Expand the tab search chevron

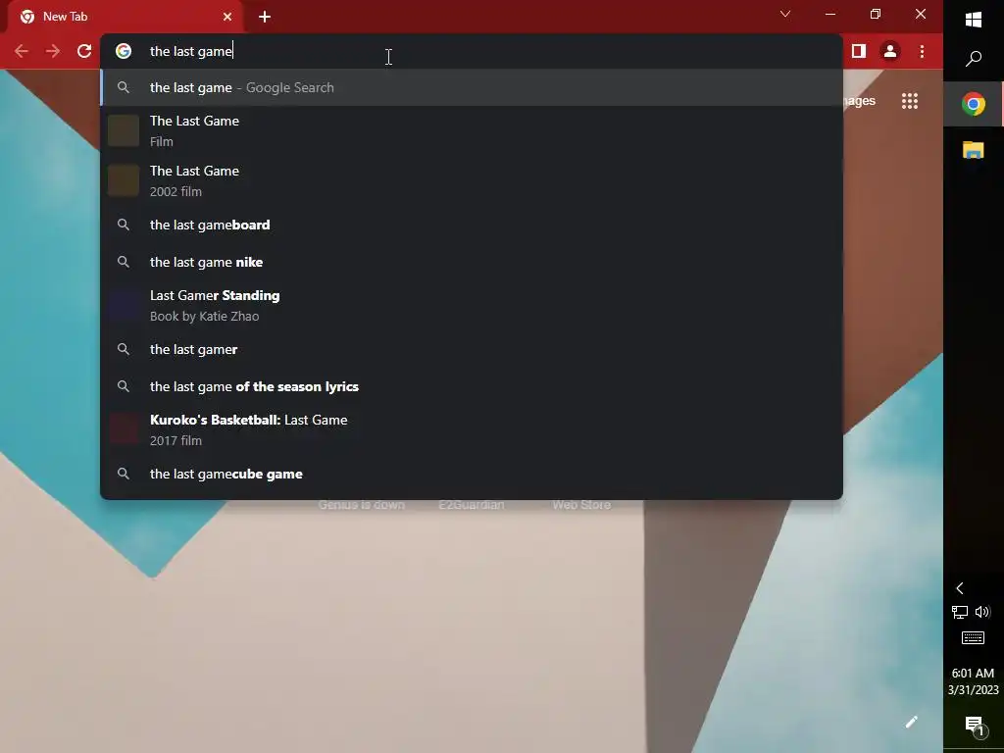pyautogui.click(x=785, y=14)
